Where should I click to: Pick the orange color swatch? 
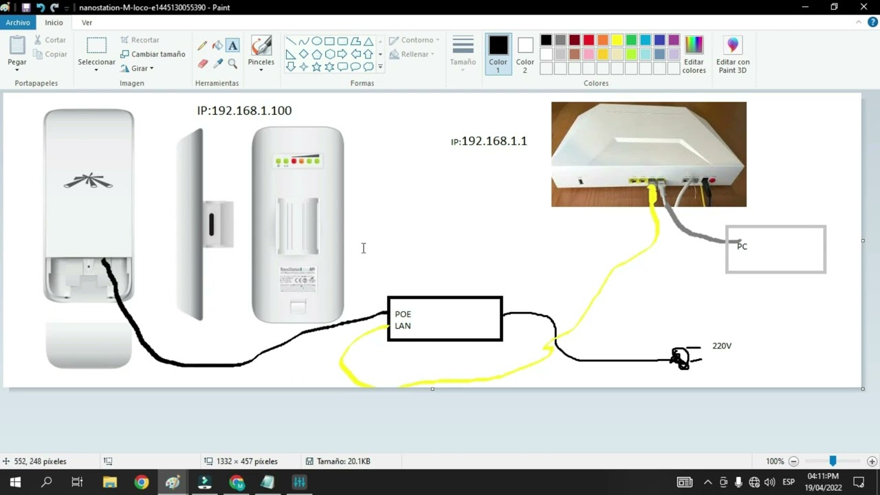click(x=603, y=41)
